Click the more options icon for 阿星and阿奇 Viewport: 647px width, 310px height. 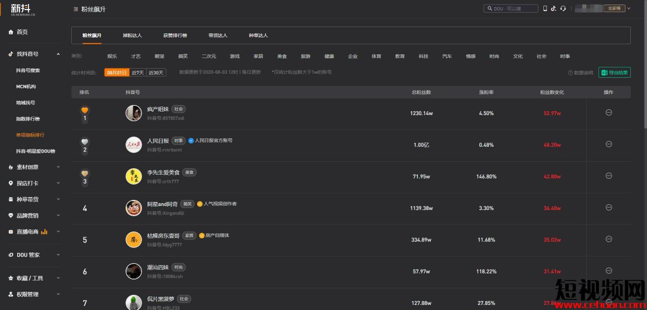pyautogui.click(x=609, y=208)
